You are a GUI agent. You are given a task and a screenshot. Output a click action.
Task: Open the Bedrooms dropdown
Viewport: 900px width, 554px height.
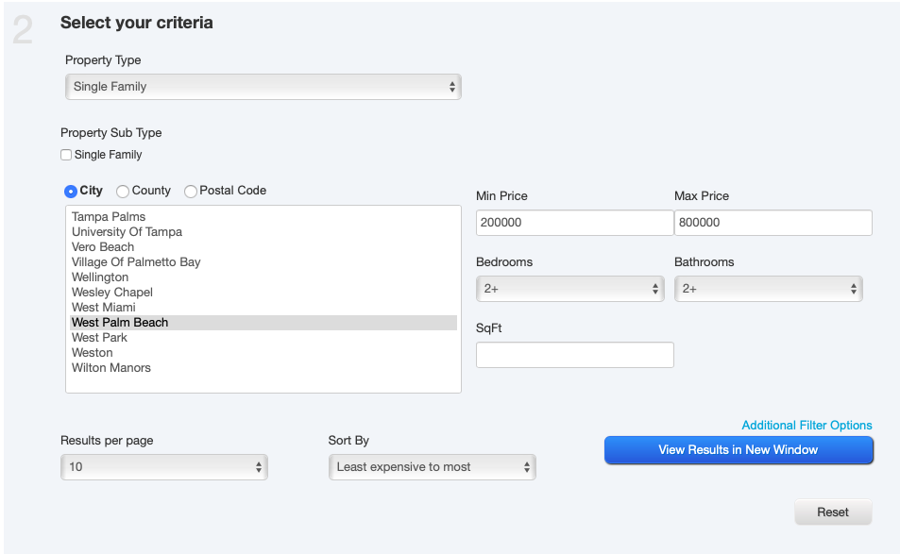pos(569,289)
